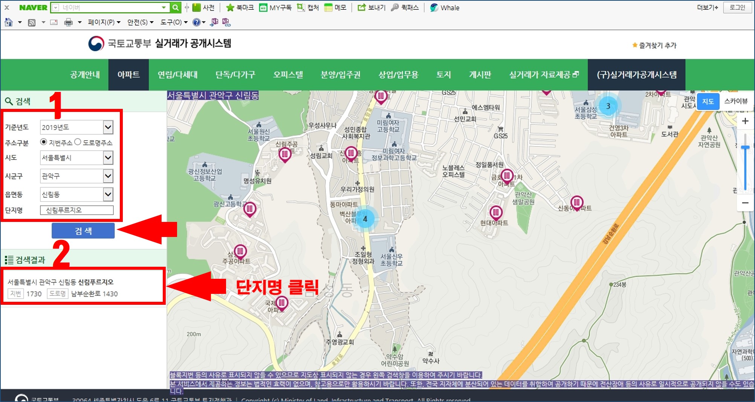
Task: Click the blue 검색 button
Action: 83,231
